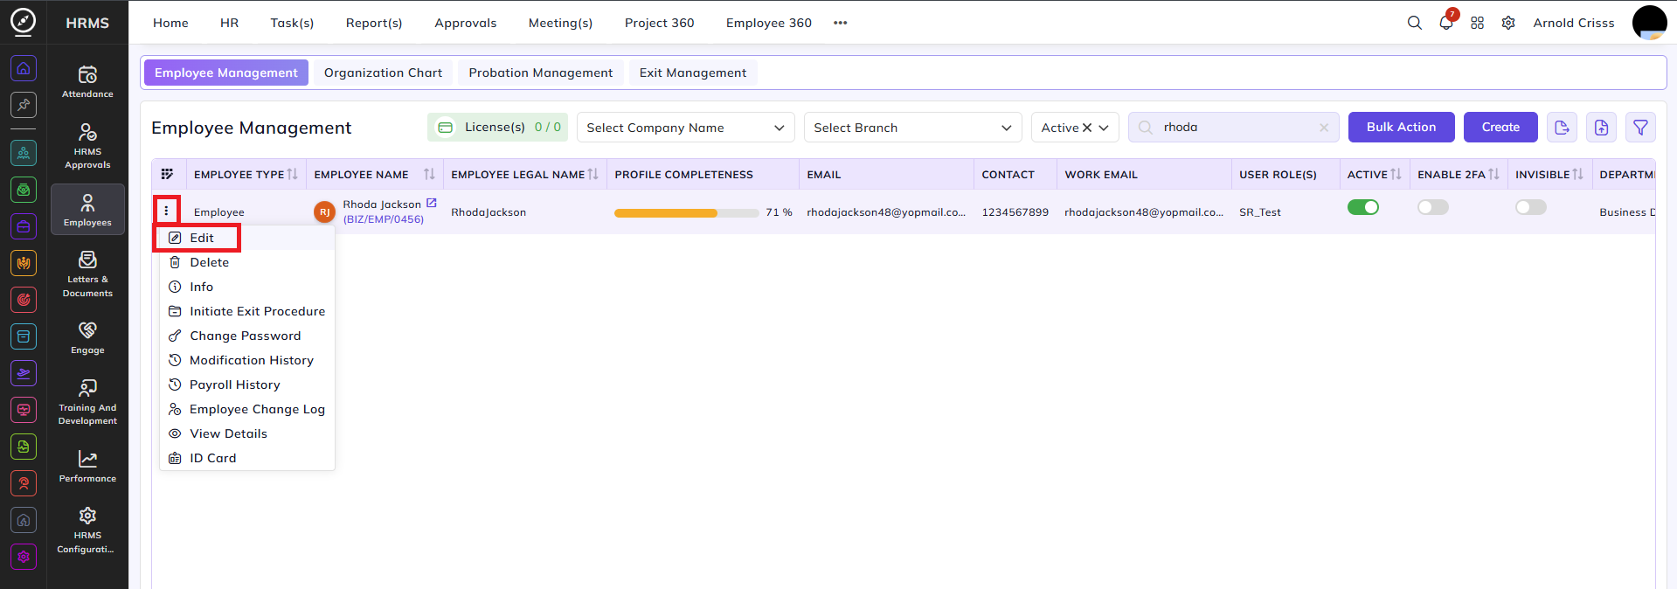Open ID Card option
The height and width of the screenshot is (589, 1677).
pyautogui.click(x=247, y=458)
